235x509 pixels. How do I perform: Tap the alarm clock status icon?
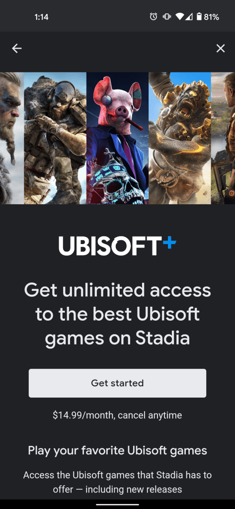(154, 17)
